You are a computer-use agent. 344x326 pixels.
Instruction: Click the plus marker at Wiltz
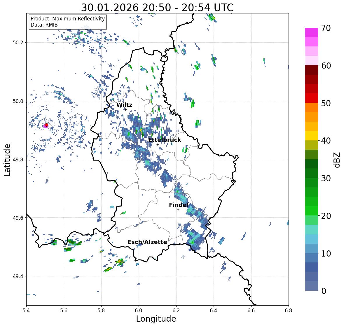[x=126, y=109]
